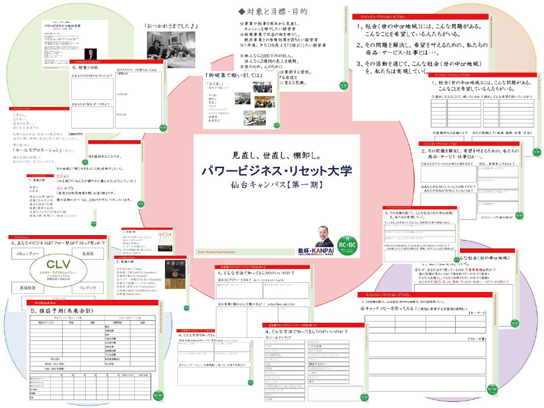Click the RC・BC logo on the central title slide

(x=348, y=245)
